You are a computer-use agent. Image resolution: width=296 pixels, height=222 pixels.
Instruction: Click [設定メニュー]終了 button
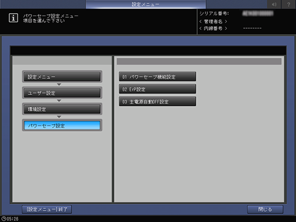tap(47, 209)
